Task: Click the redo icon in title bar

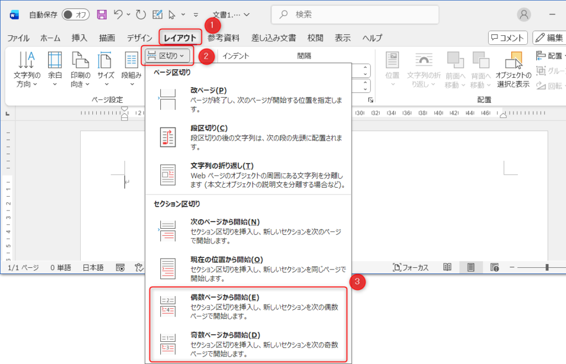Action: [139, 14]
